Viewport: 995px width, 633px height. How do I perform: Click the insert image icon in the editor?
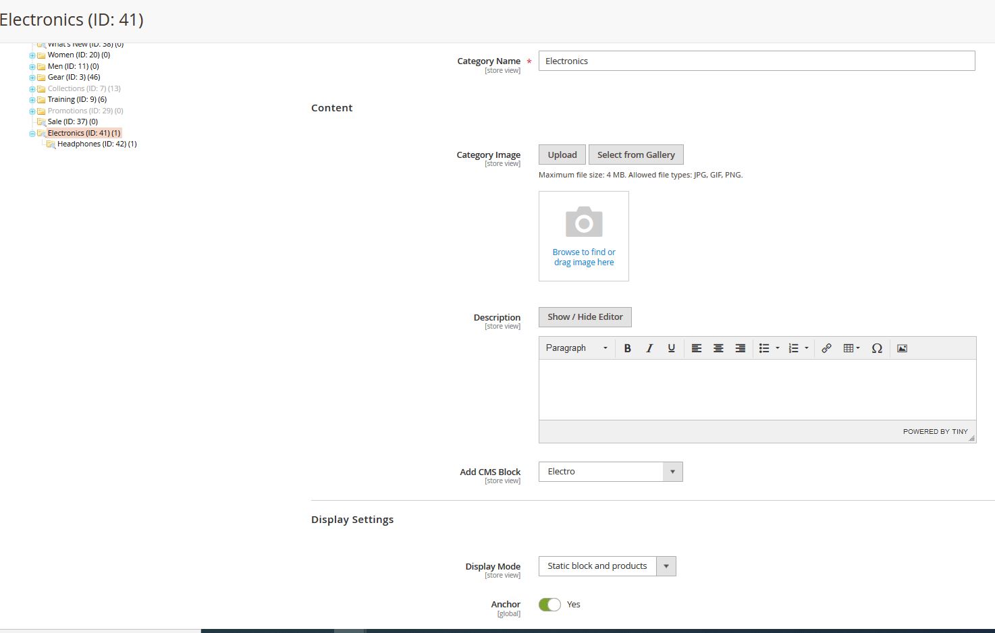coord(902,348)
